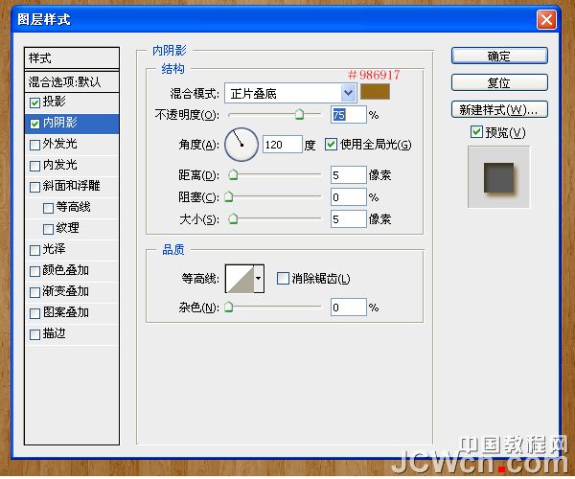575x479 pixels.
Task: Click the opacity value field showing 75
Action: 349,115
